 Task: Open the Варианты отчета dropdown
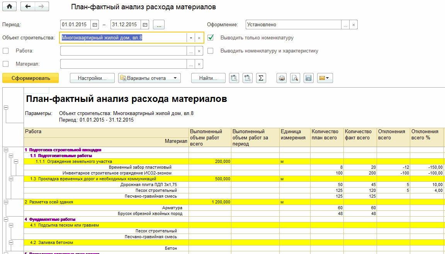149,78
